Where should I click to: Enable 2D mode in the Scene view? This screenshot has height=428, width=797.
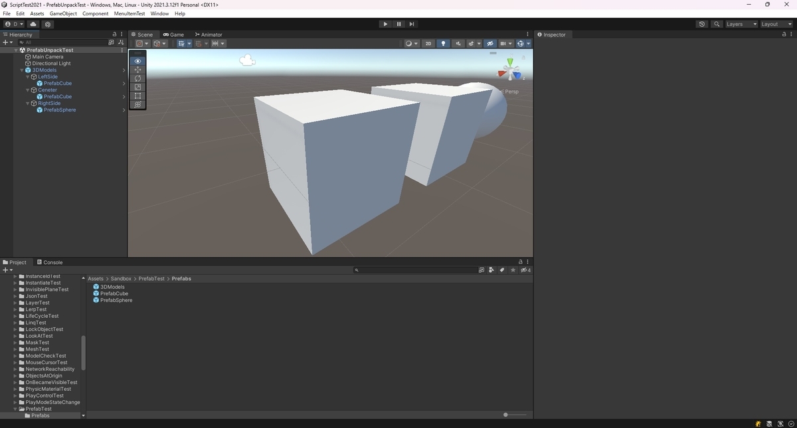pos(428,43)
